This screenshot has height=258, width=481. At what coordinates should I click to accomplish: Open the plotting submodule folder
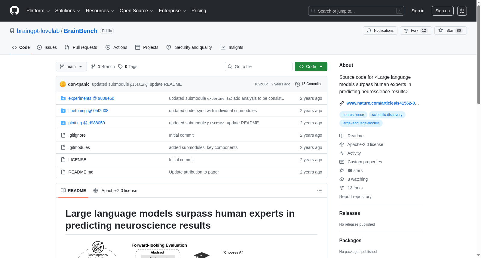87,123
